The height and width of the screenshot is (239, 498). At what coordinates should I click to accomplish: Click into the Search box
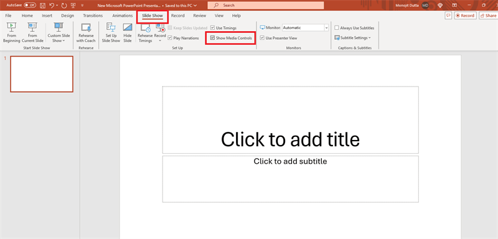pyautogui.click(x=266, y=6)
